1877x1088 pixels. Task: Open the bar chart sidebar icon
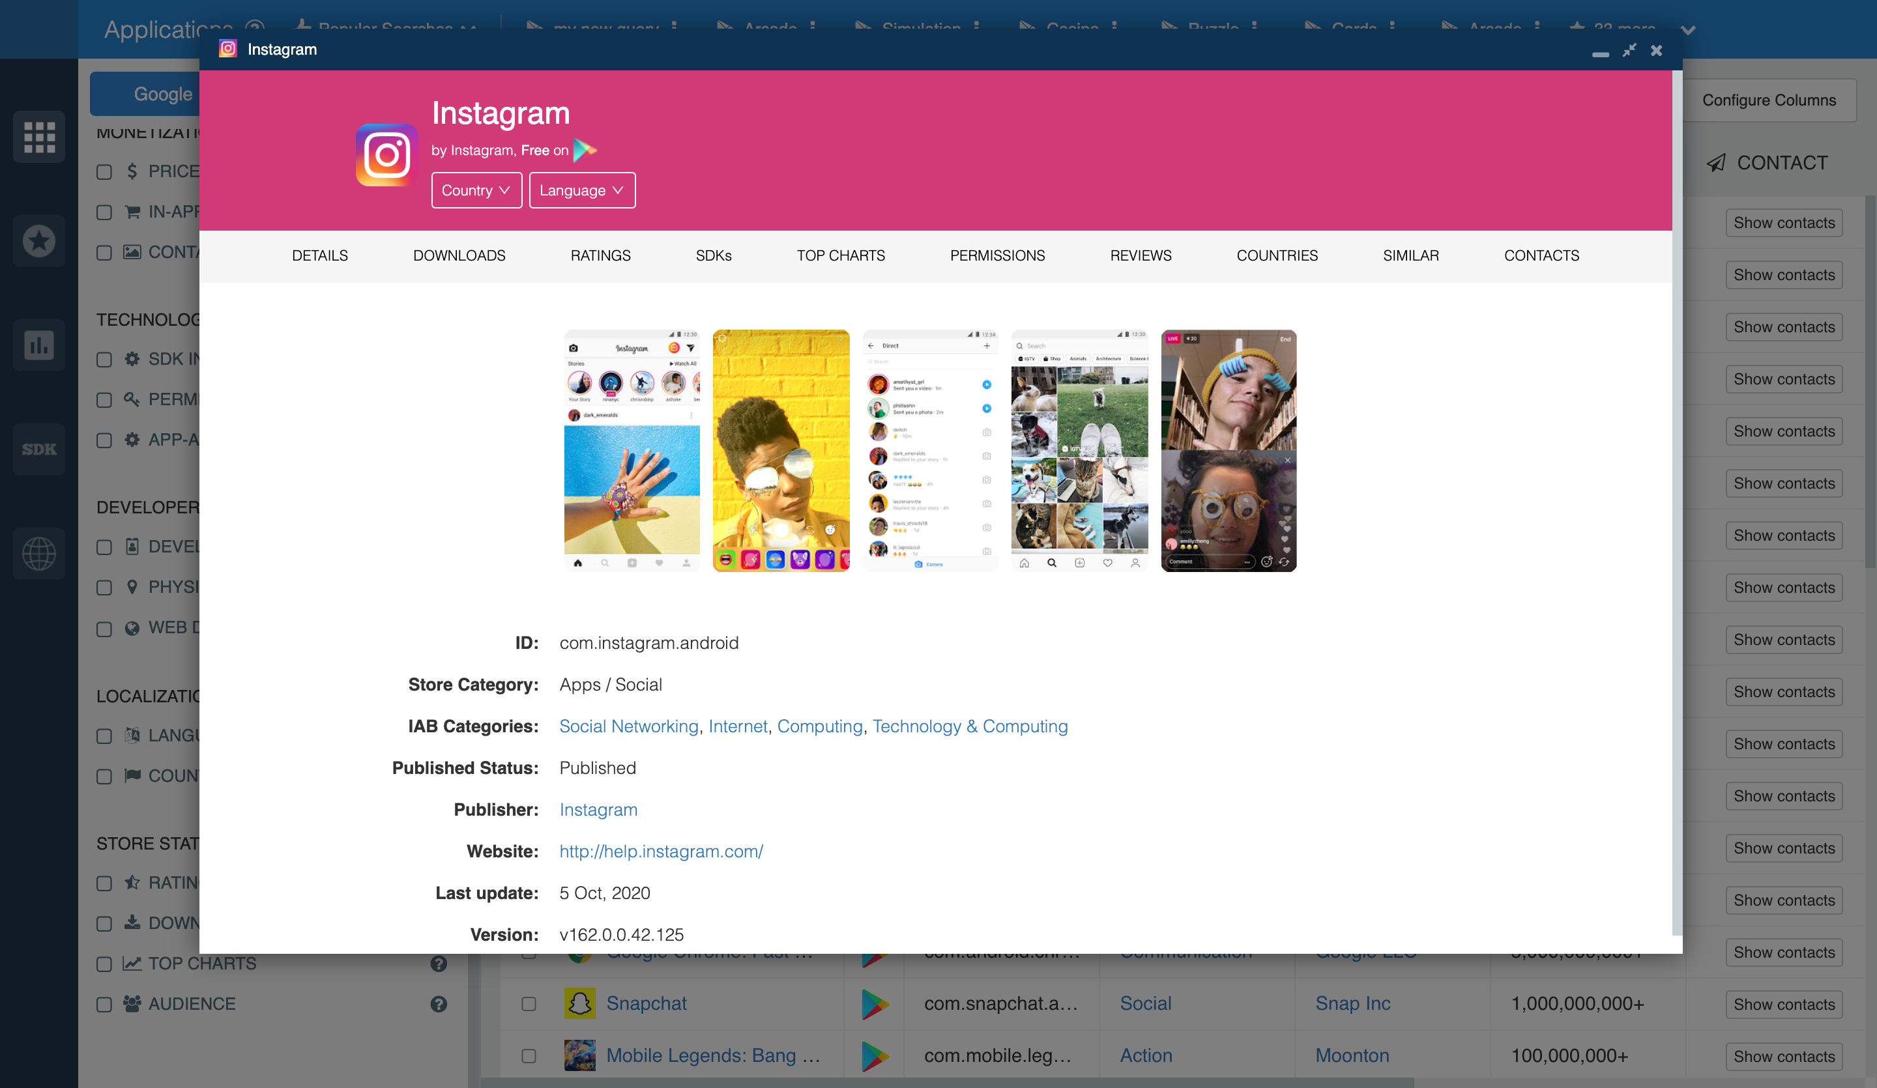point(38,345)
